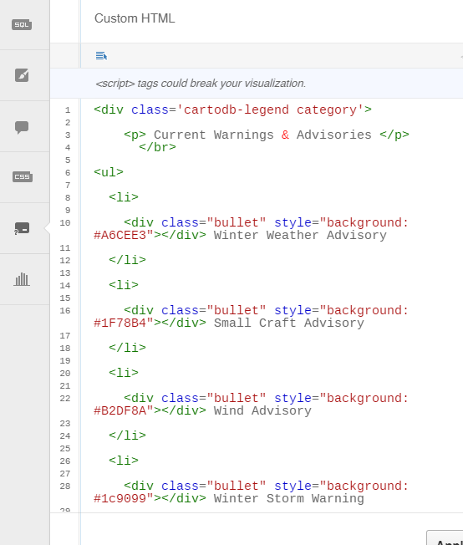Click Wind Advisory text in code

point(262,410)
